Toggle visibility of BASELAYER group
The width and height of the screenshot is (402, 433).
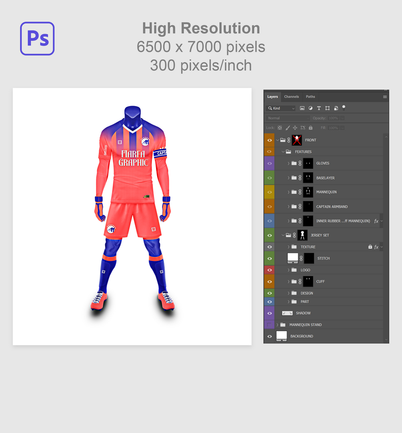(x=270, y=178)
